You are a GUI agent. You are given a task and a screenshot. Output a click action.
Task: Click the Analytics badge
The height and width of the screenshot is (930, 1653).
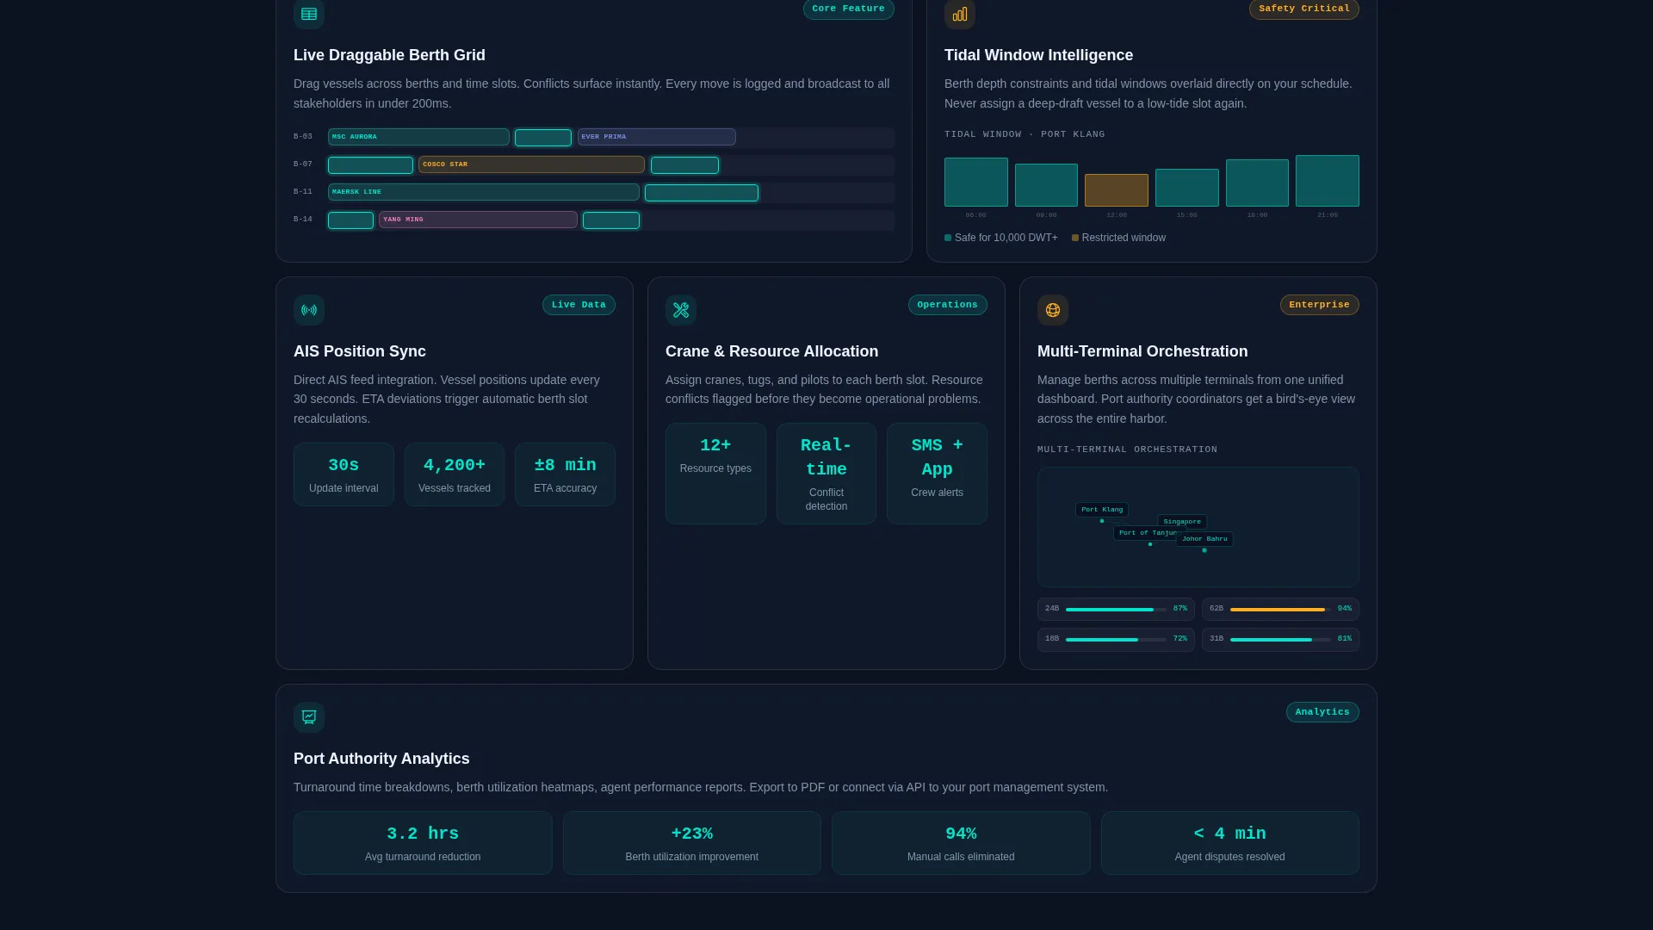point(1322,712)
